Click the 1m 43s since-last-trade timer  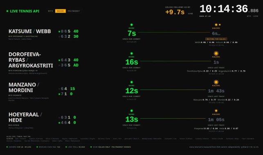[x=216, y=91]
